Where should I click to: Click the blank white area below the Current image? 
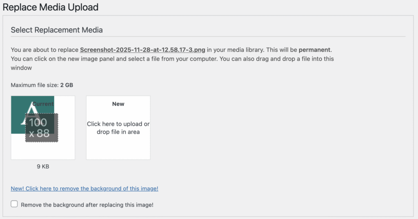43,151
